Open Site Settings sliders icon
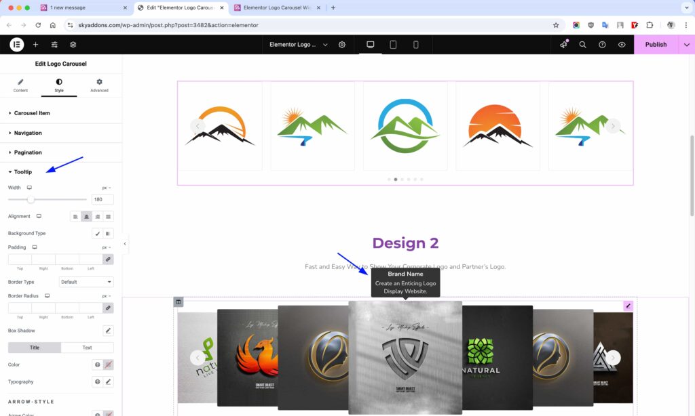The width and height of the screenshot is (695, 416). (54, 44)
